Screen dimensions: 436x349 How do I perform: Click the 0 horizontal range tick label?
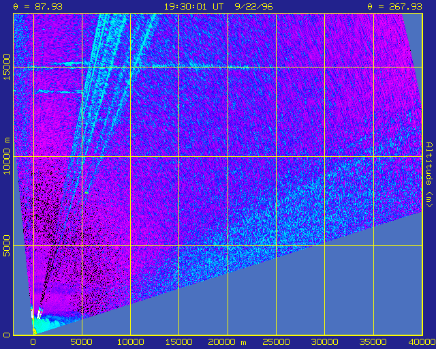33,342
